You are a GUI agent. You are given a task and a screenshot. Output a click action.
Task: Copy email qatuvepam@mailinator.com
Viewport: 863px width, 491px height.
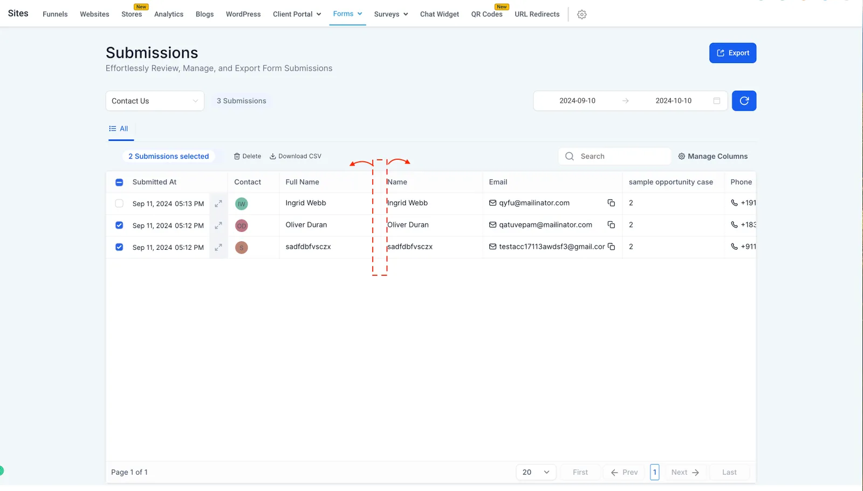coord(611,224)
